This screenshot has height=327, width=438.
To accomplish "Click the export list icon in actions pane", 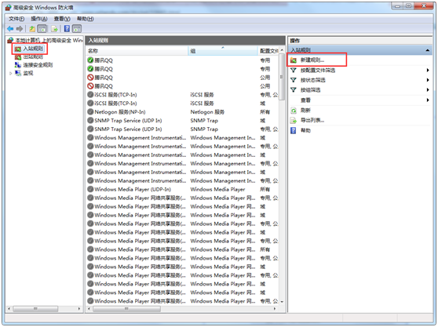I will (x=294, y=121).
